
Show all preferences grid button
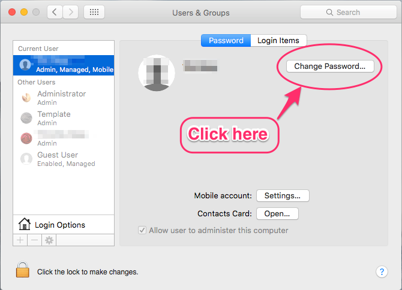point(94,12)
